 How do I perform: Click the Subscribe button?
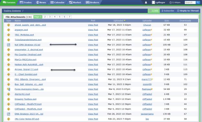pyautogui.click(x=168, y=11)
